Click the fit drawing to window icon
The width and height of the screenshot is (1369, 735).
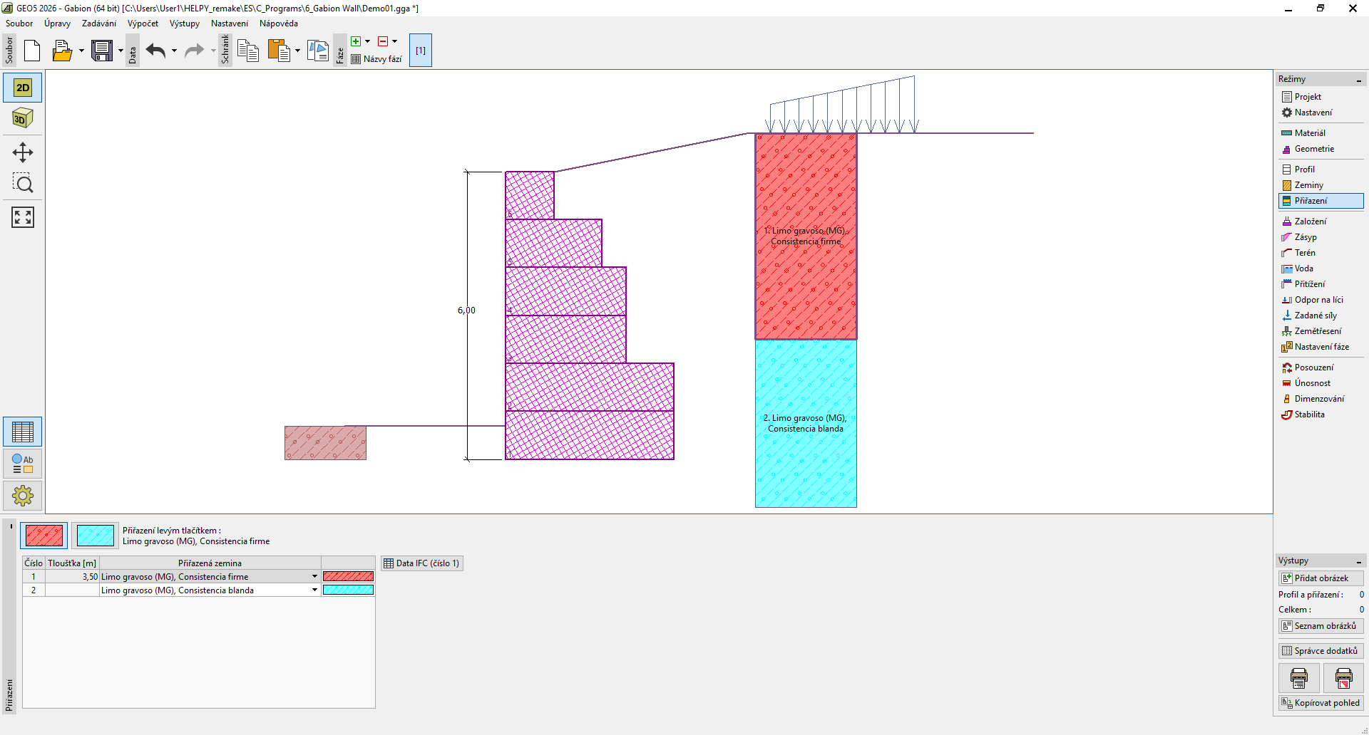point(23,217)
